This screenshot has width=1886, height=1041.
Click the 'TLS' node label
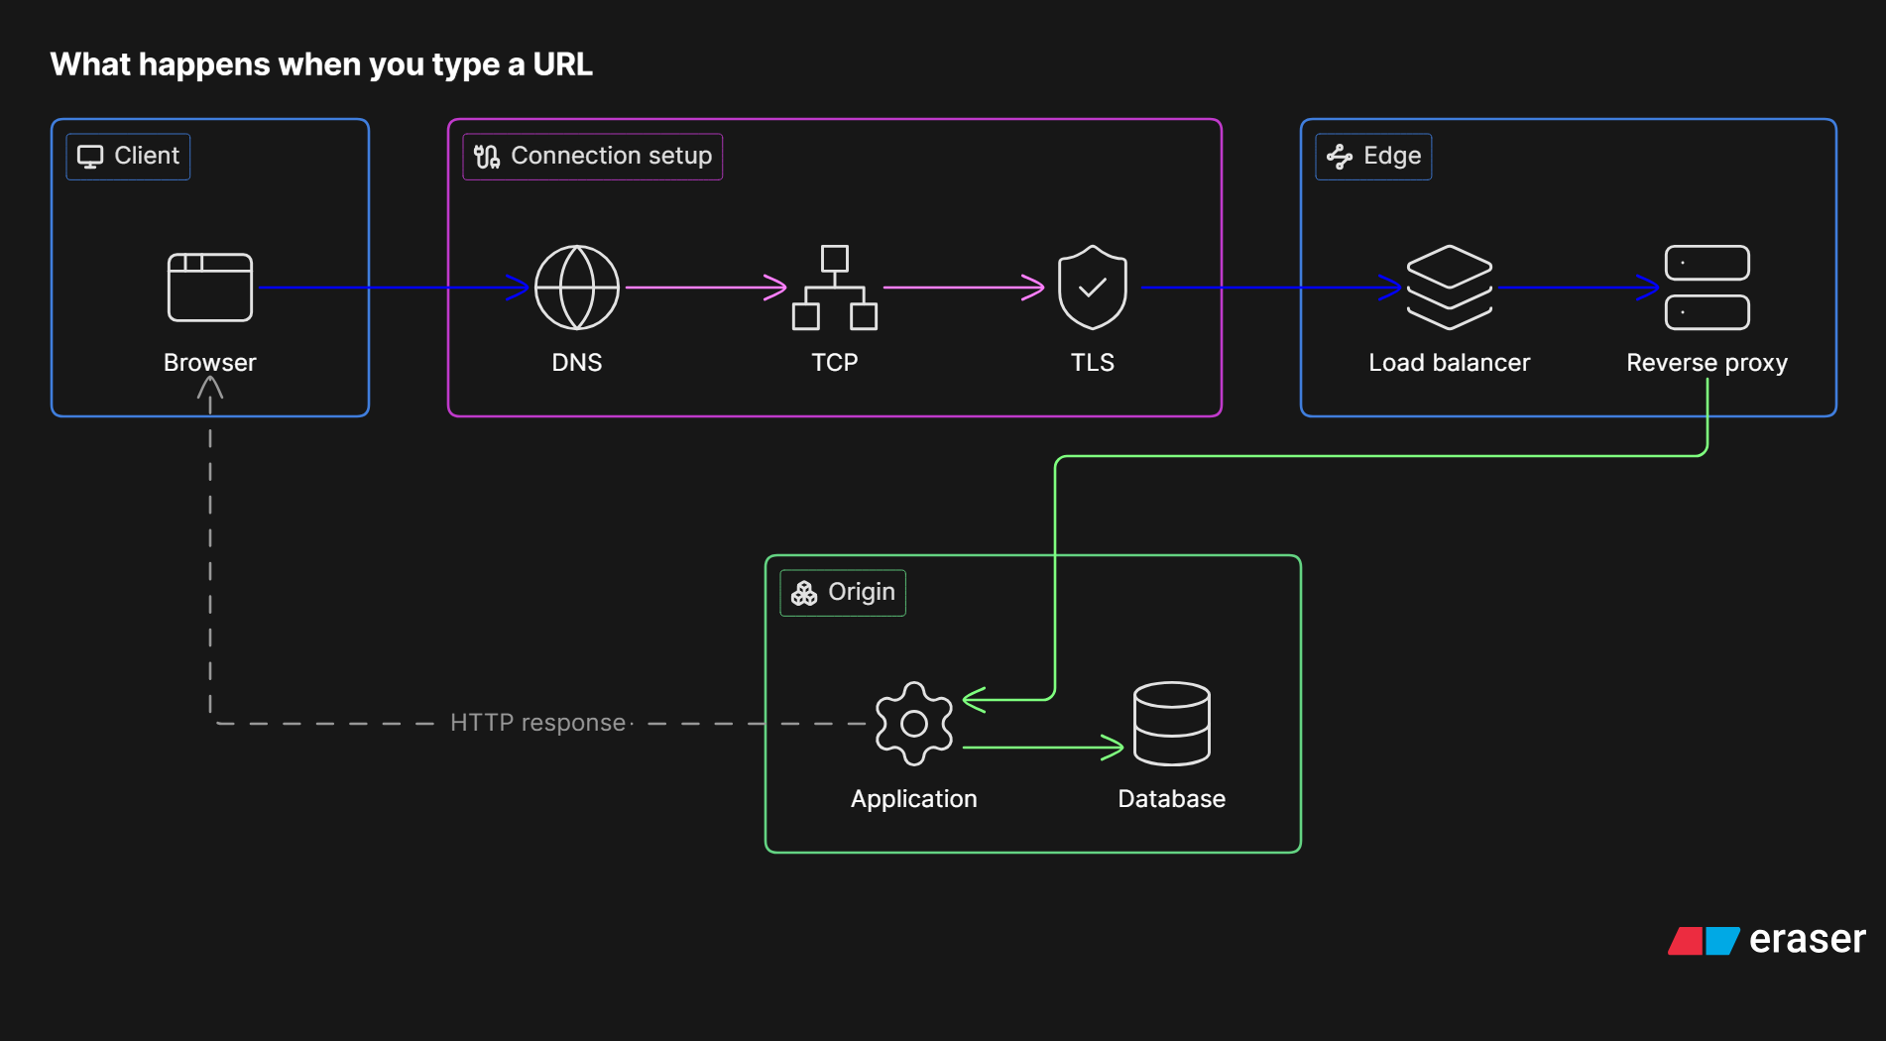[1093, 363]
